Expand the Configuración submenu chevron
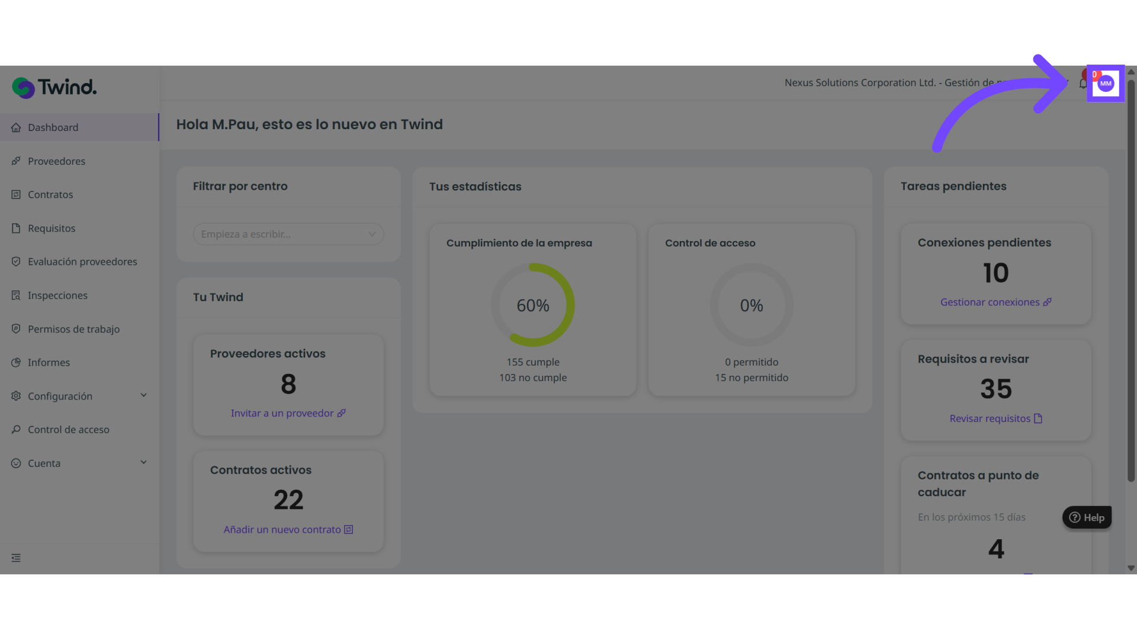The width and height of the screenshot is (1137, 640). tap(143, 395)
